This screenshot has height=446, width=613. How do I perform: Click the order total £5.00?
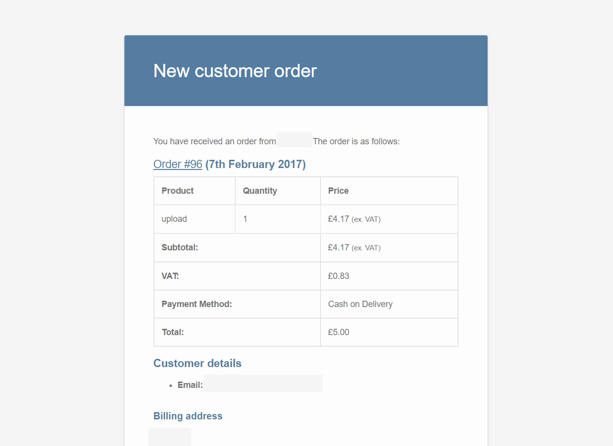coord(338,332)
